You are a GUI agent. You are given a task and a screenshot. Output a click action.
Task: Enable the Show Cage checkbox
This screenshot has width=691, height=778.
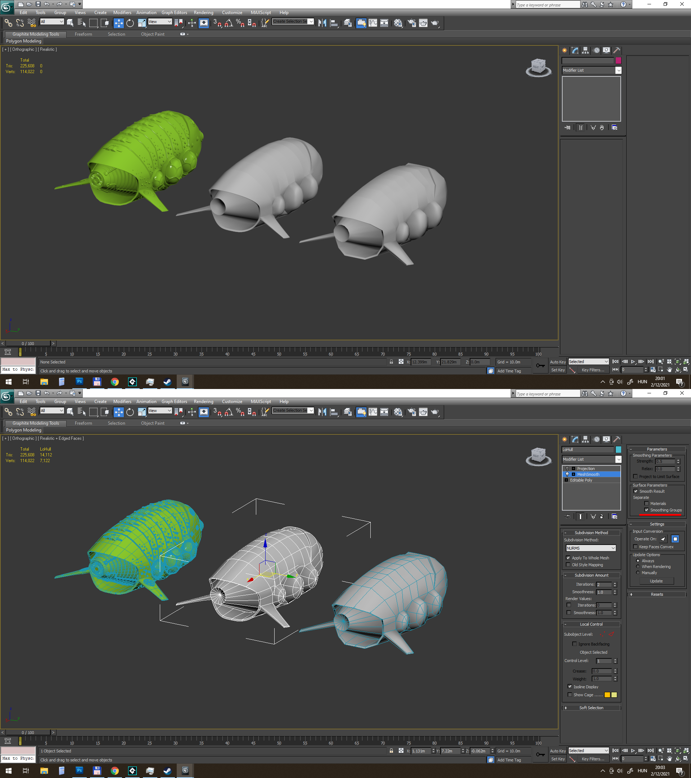point(570,695)
